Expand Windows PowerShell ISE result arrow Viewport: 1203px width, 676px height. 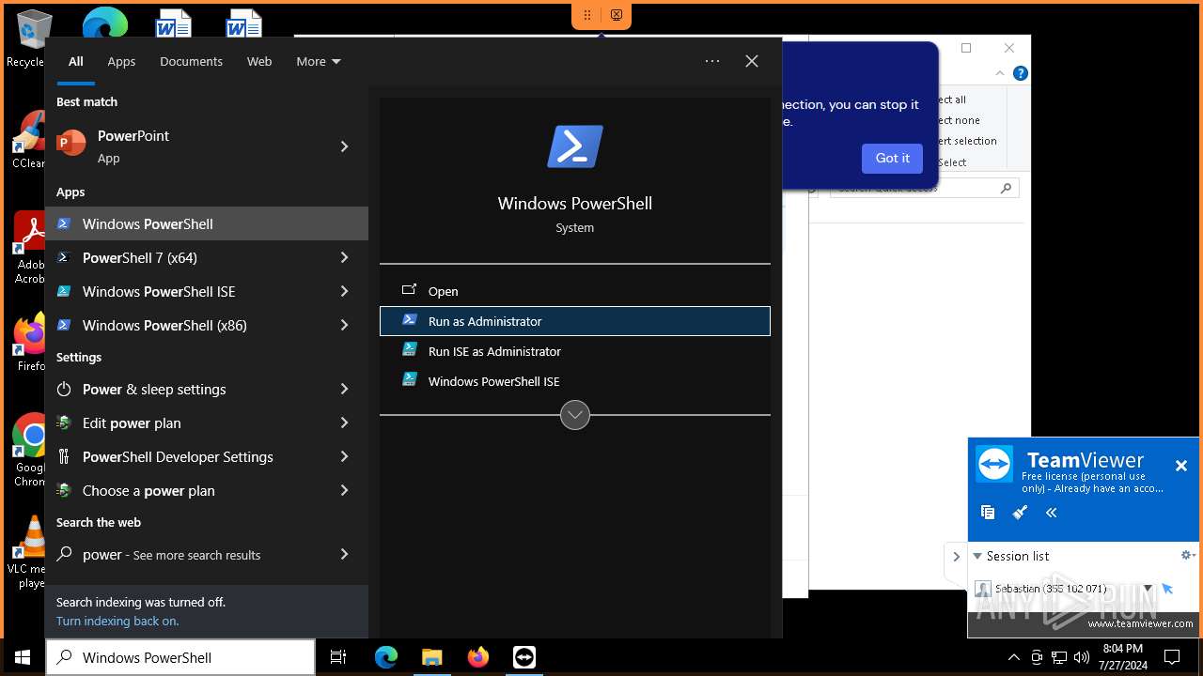pyautogui.click(x=344, y=291)
